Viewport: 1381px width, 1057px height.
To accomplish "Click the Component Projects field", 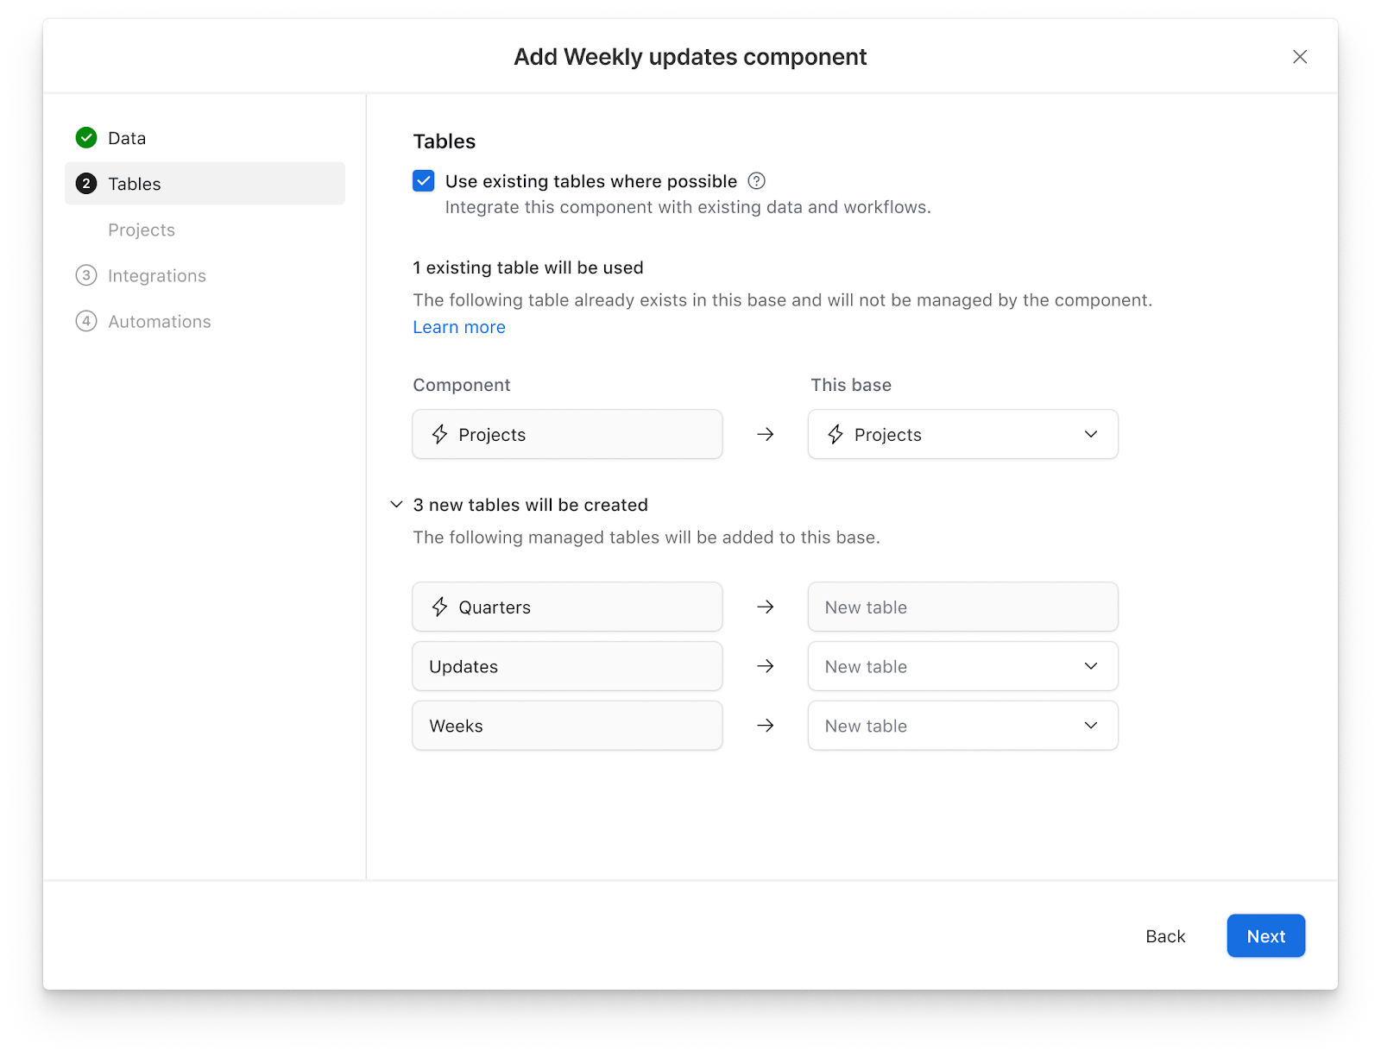I will click(567, 434).
